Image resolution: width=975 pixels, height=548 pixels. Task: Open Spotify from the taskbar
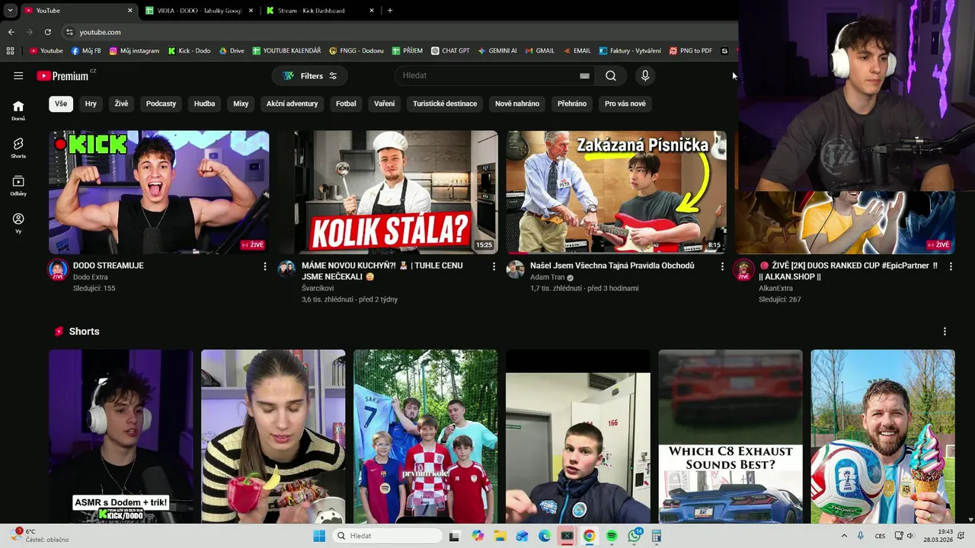coord(612,536)
